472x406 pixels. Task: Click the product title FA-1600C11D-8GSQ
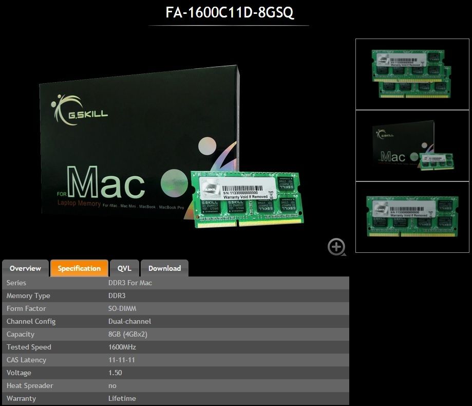click(x=230, y=12)
